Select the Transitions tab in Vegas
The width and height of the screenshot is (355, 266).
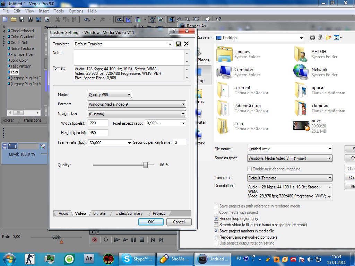coord(32,120)
